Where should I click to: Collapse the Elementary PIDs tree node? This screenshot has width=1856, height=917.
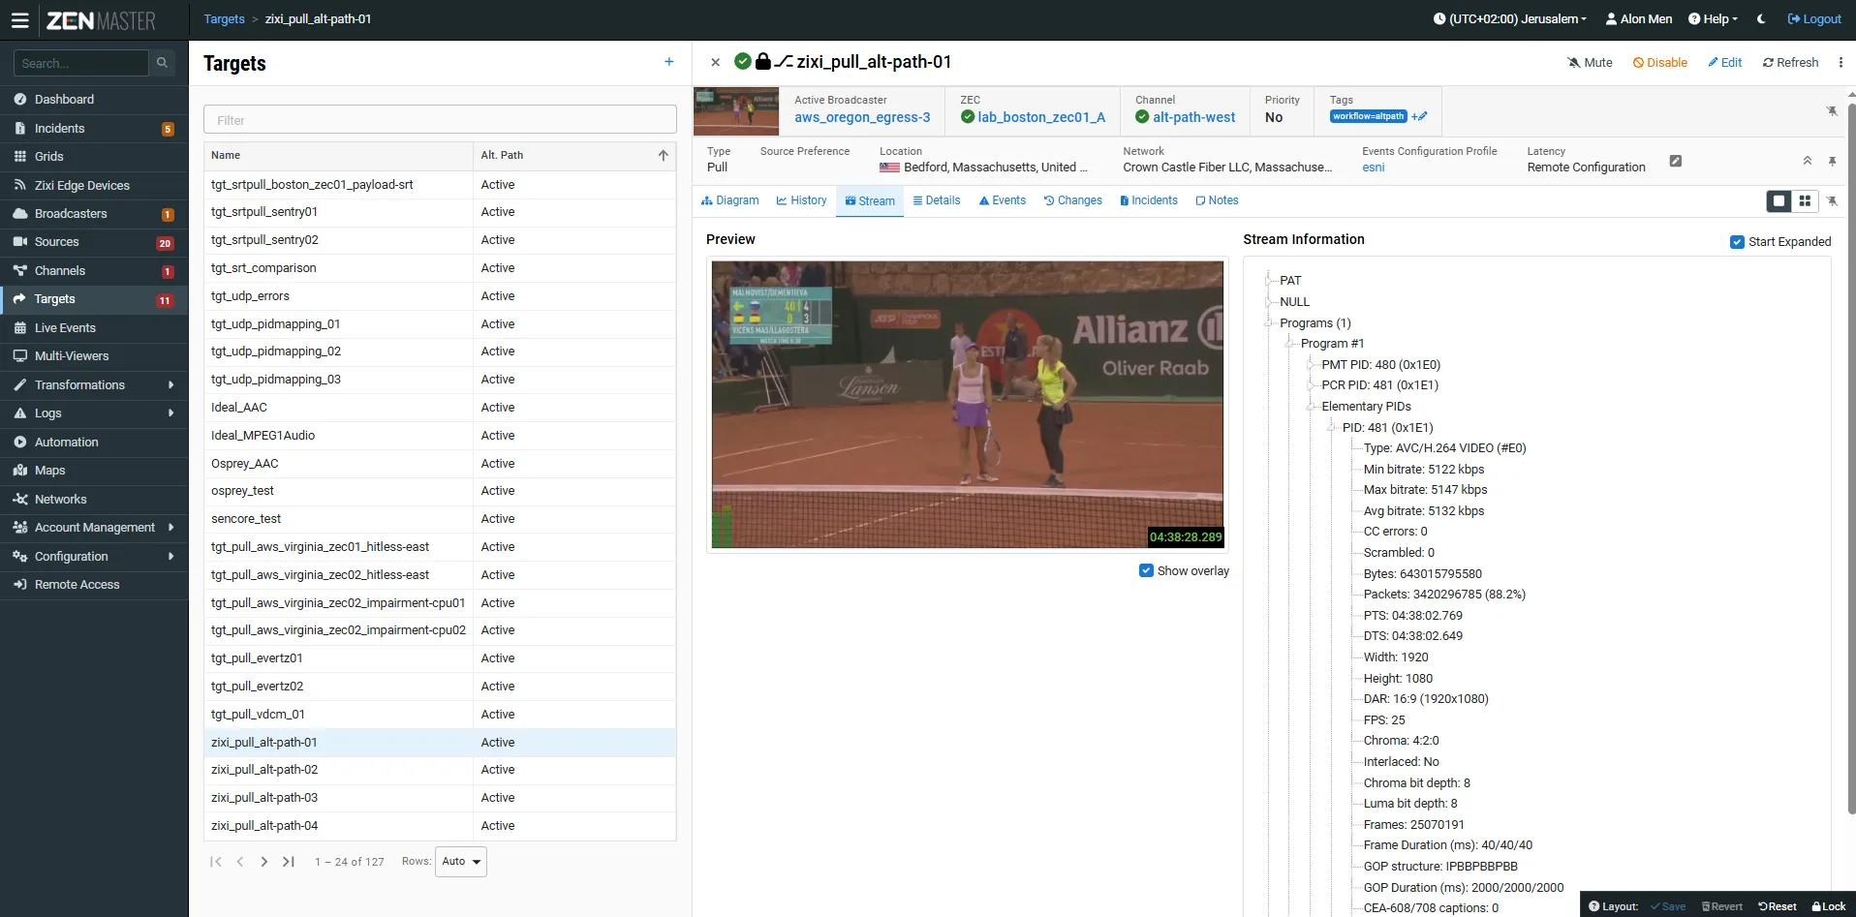pos(1310,407)
